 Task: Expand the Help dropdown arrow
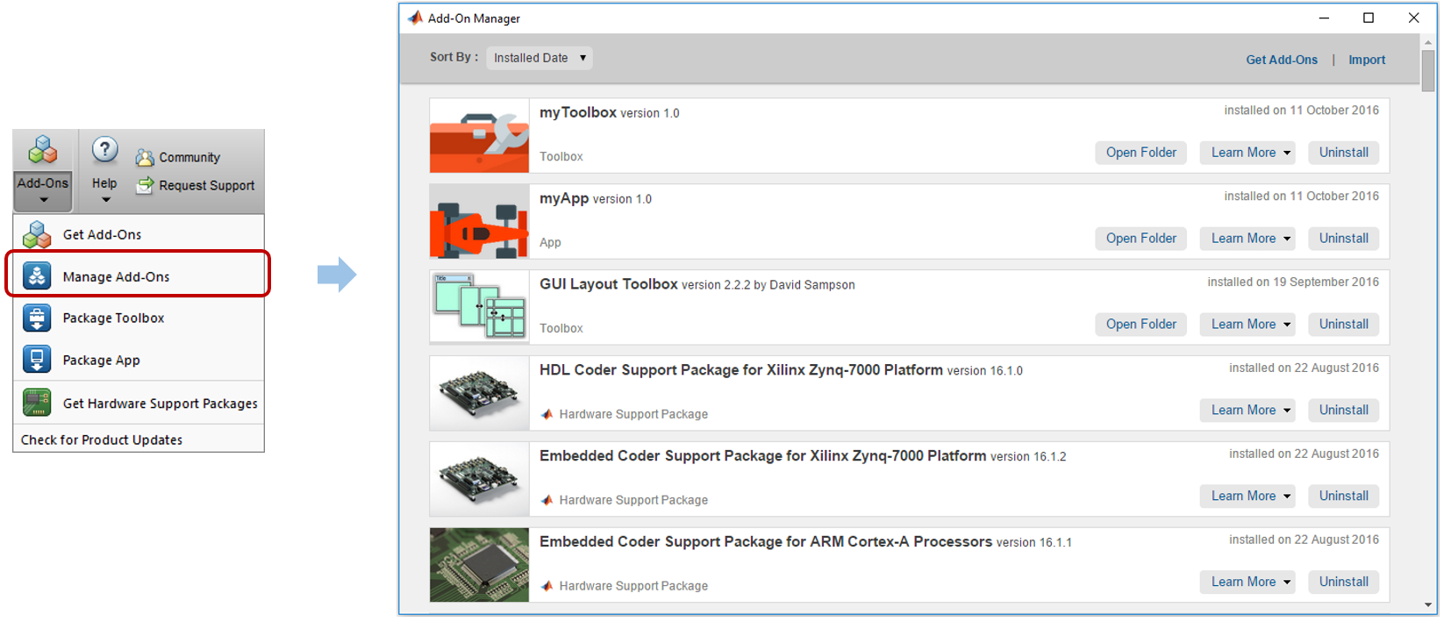[105, 200]
